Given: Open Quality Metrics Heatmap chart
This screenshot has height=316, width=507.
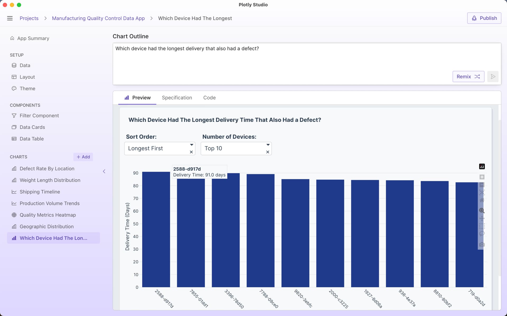Looking at the screenshot, I should [48, 215].
